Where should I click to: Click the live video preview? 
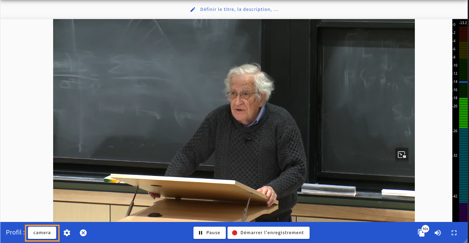(234, 121)
